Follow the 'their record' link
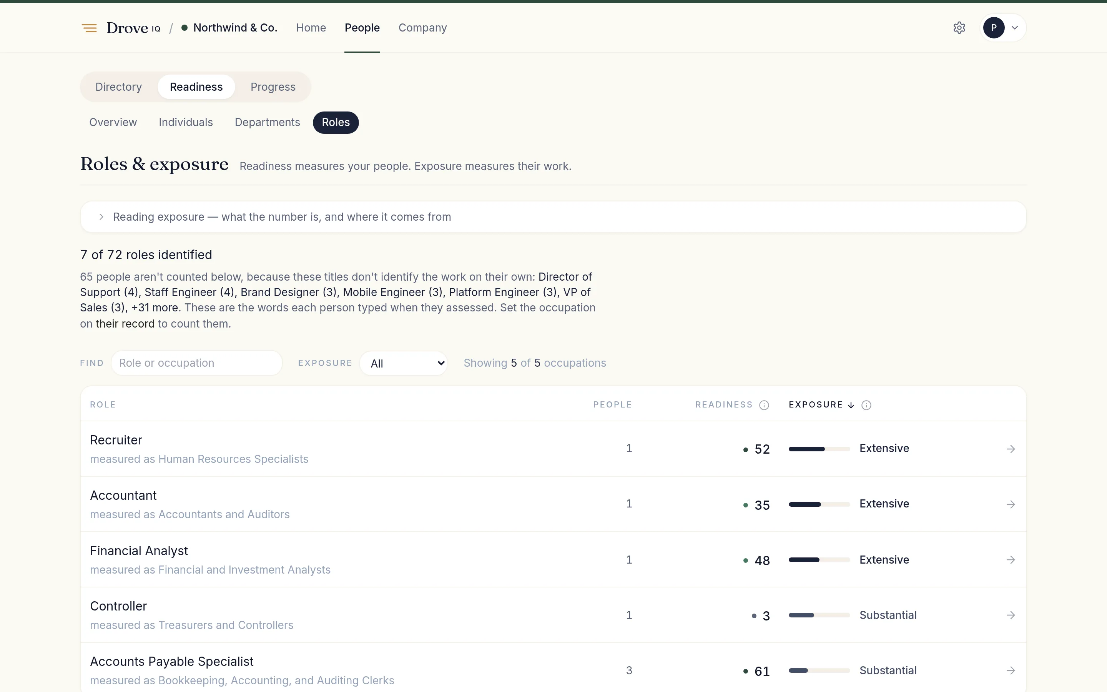 [125, 324]
